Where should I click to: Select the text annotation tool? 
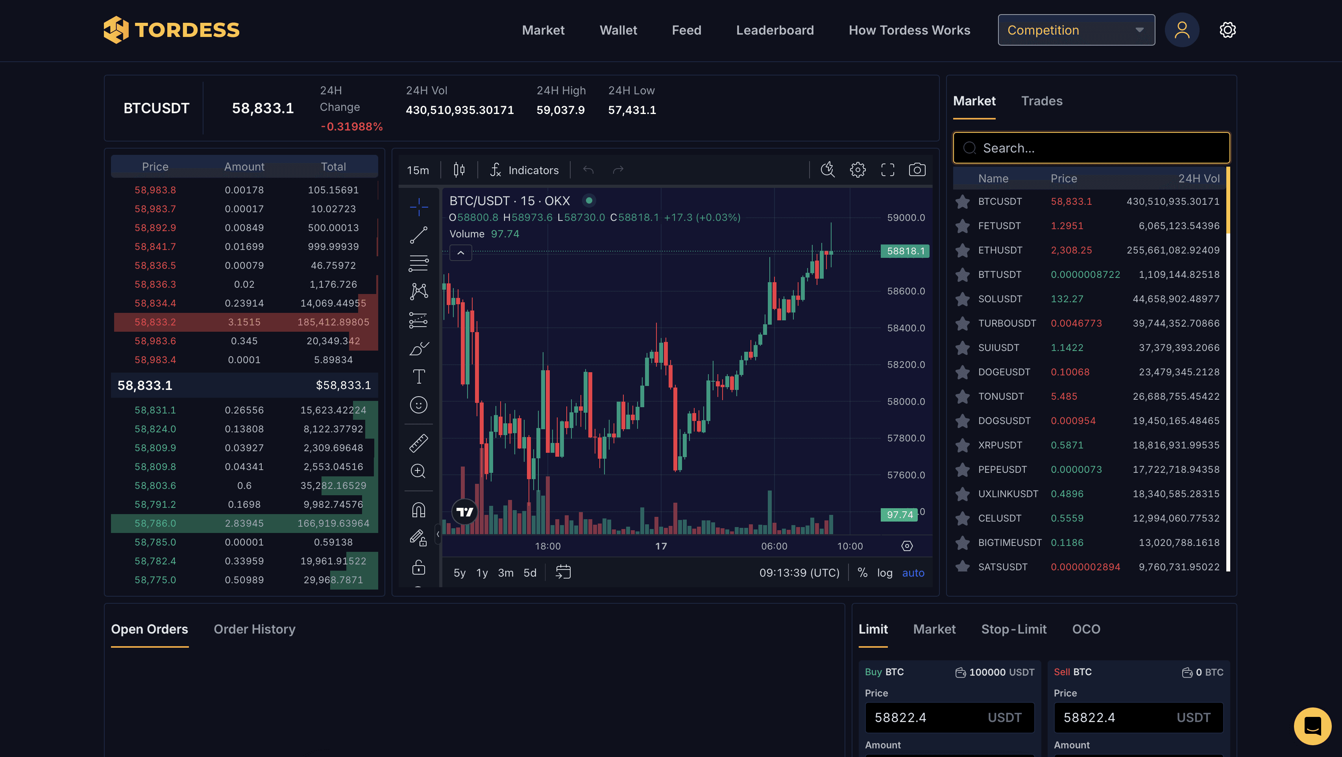click(418, 376)
